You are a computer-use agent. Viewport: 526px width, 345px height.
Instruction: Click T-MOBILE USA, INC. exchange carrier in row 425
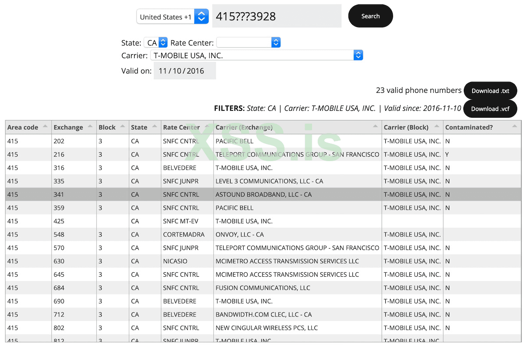pyautogui.click(x=298, y=221)
